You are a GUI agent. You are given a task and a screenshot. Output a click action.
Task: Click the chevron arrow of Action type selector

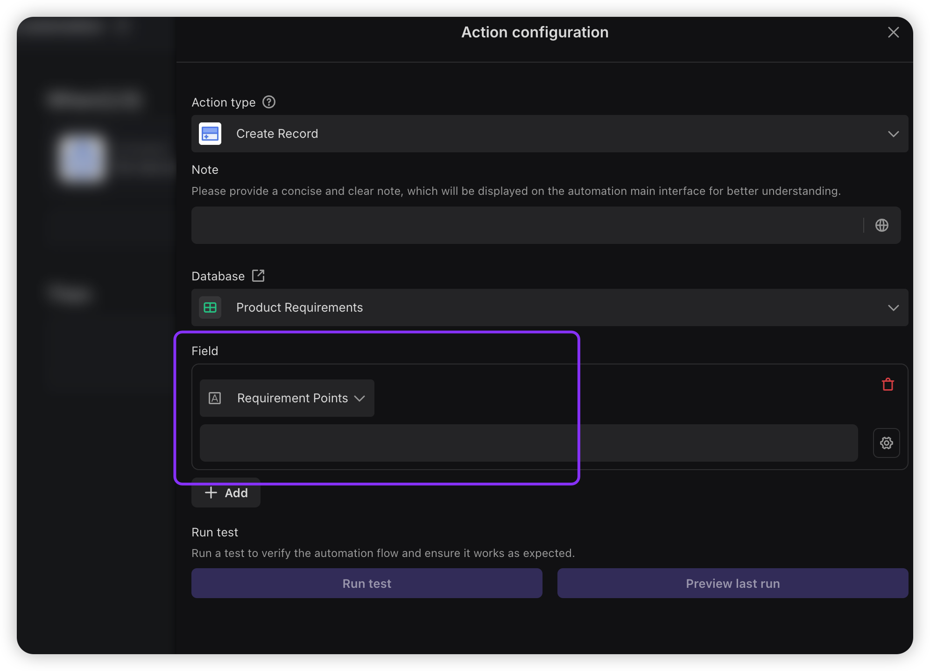tap(893, 134)
